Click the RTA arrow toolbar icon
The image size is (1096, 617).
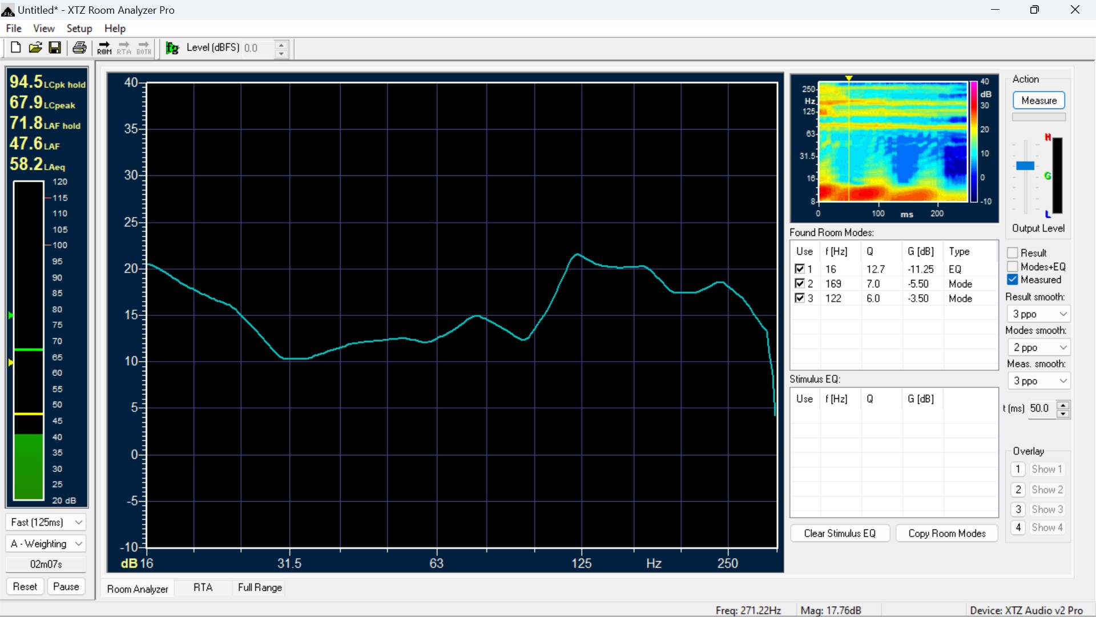124,48
